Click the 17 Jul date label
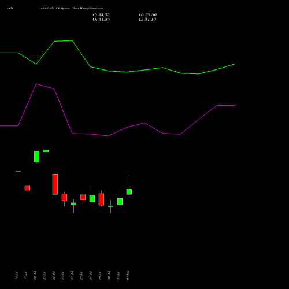This screenshot has width=289, height=289. [x=26, y=276]
